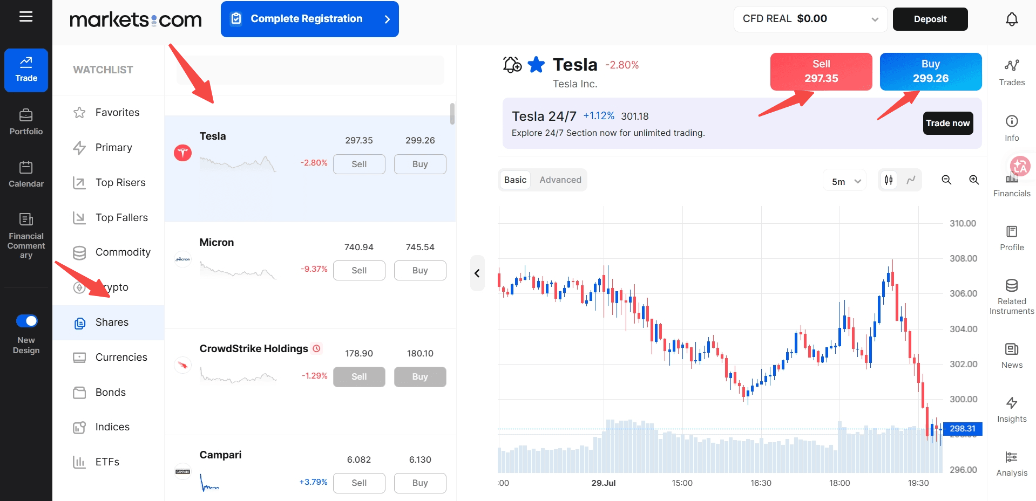Click the Campari logo in list
The width and height of the screenshot is (1036, 501).
[x=182, y=472]
